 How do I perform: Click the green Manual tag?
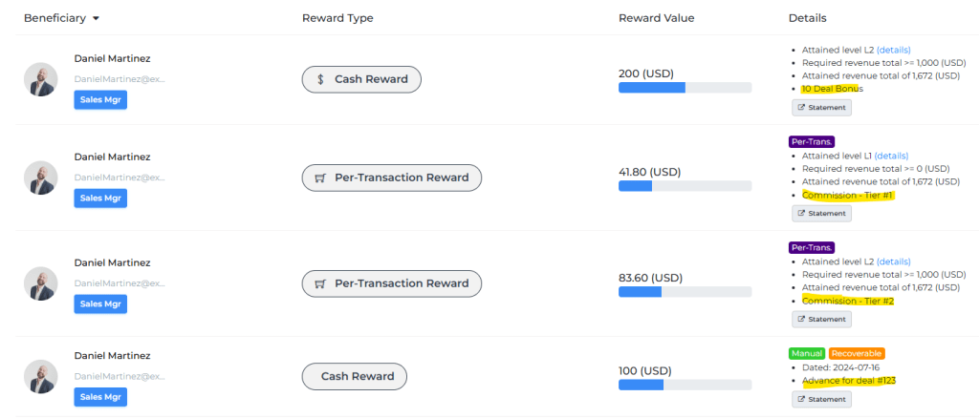807,353
